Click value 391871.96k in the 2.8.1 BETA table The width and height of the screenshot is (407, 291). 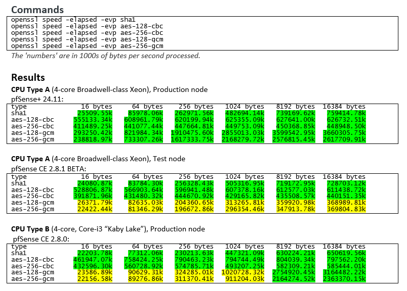[x=93, y=196]
